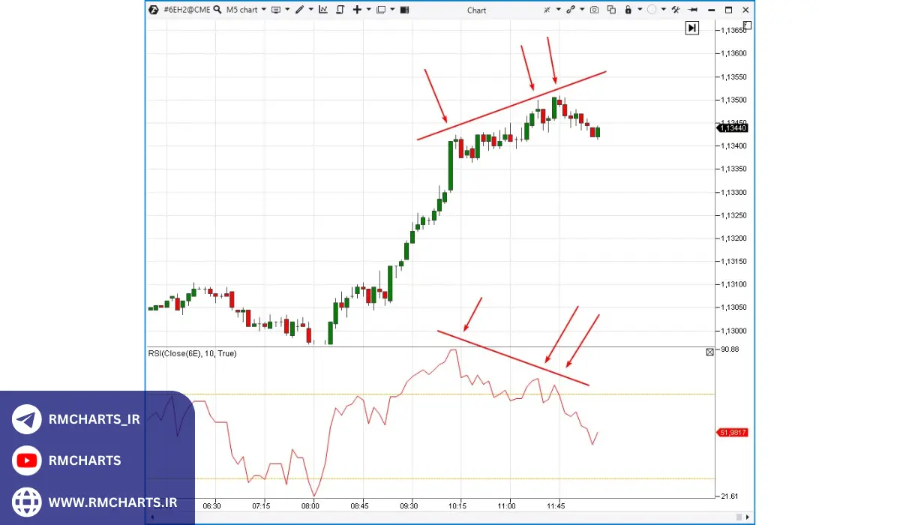Open the link chain dropdown arrow
Viewport: 900px width, 525px height.
[581, 10]
